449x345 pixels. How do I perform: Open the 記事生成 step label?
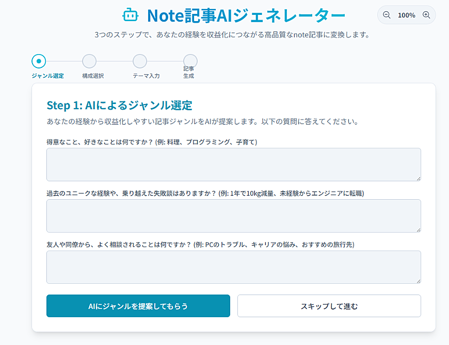(189, 73)
